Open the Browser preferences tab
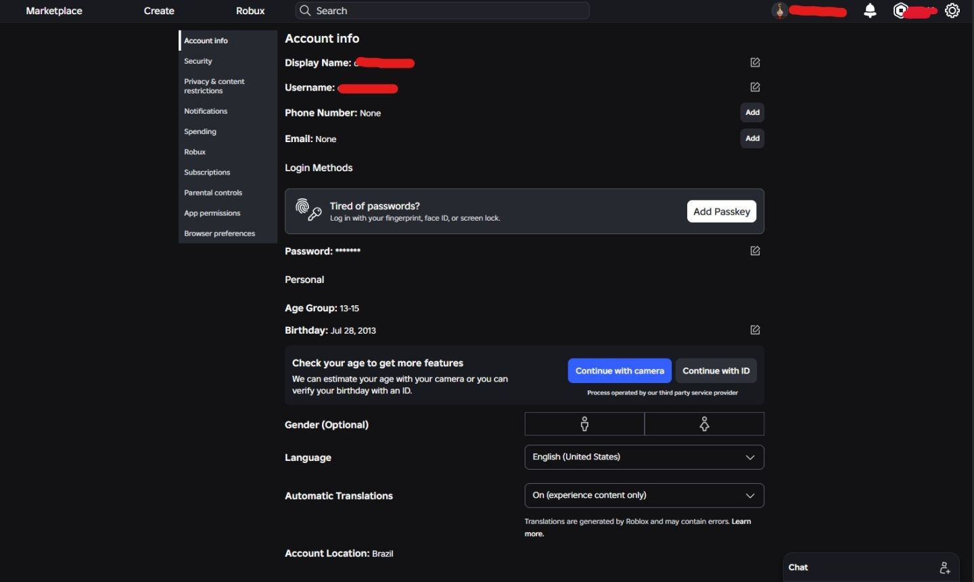 coord(228,233)
